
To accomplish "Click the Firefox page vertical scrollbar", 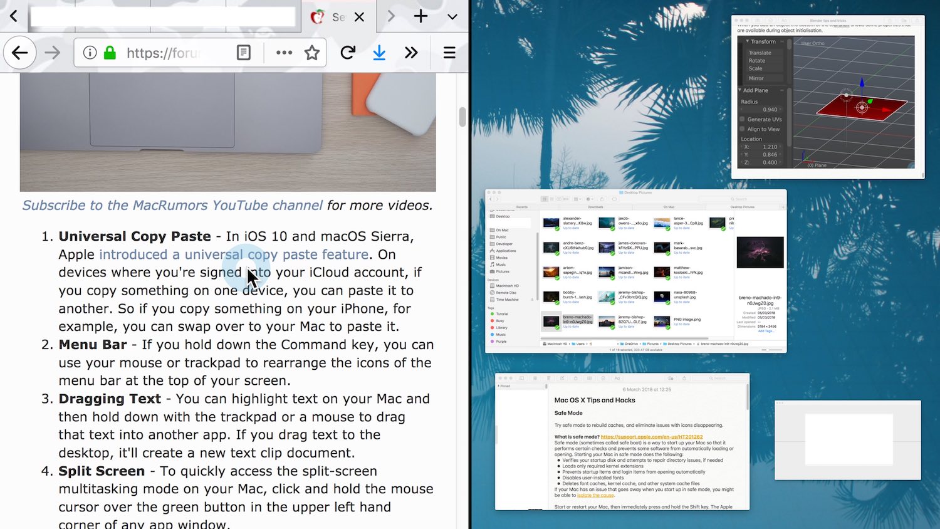I will pyautogui.click(x=462, y=117).
